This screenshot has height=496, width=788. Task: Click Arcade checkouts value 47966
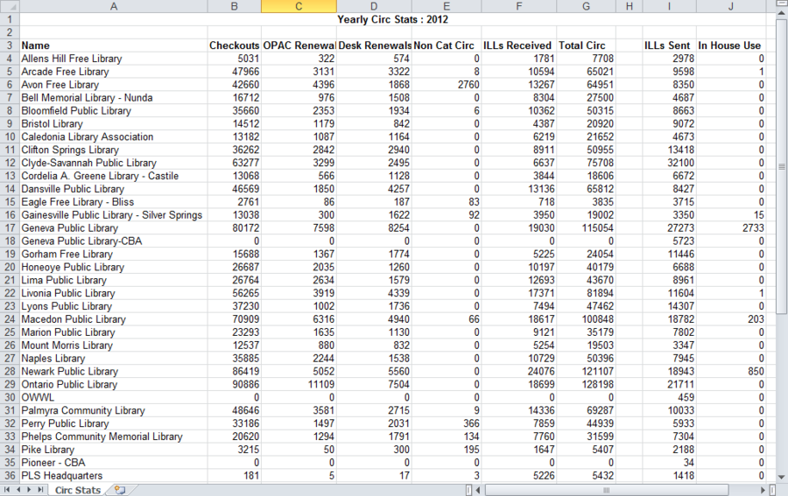point(234,72)
